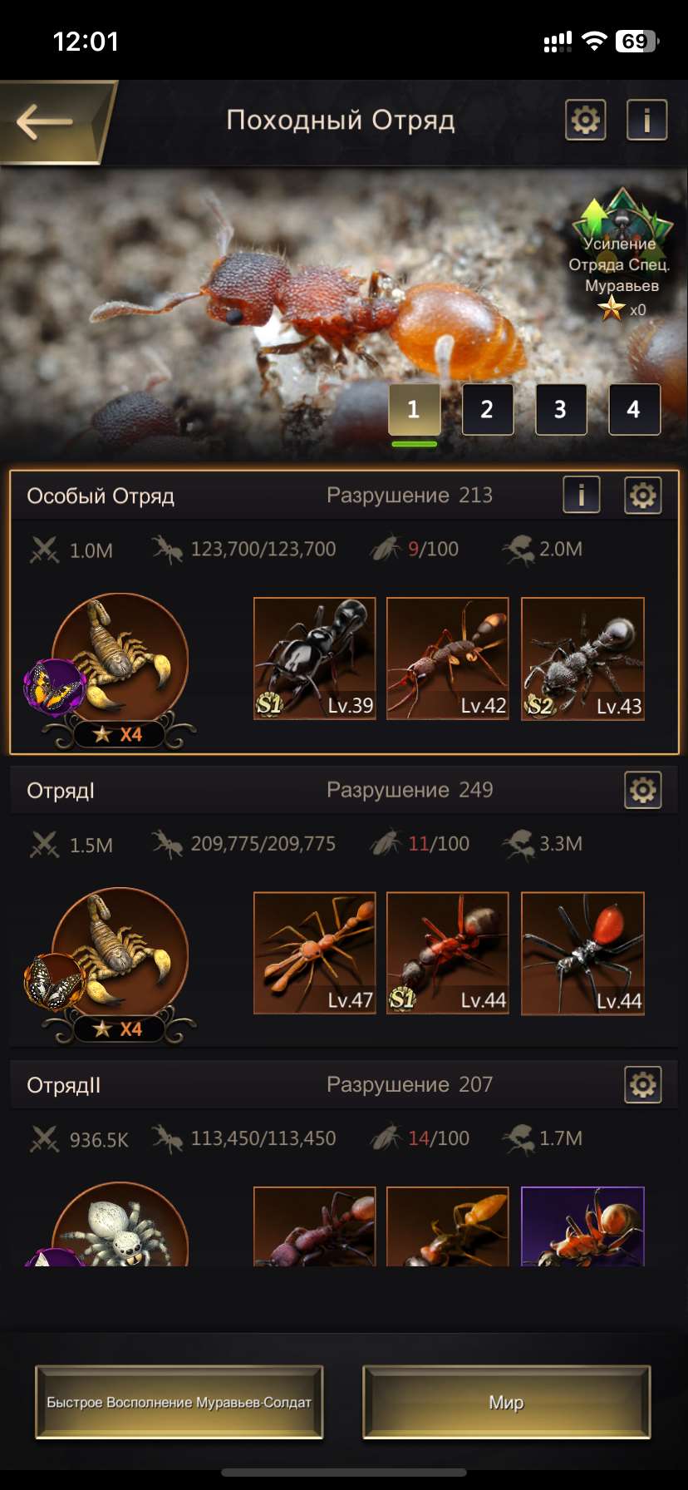Image resolution: width=688 pixels, height=1490 pixels.
Task: Switch to formation tab 4
Action: (634, 409)
